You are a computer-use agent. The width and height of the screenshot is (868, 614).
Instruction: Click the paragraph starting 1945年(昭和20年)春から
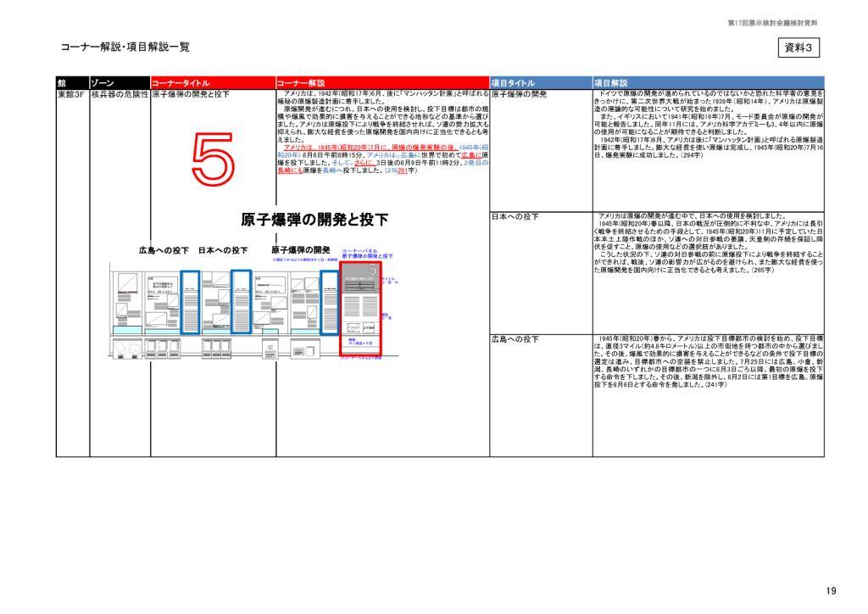click(709, 361)
